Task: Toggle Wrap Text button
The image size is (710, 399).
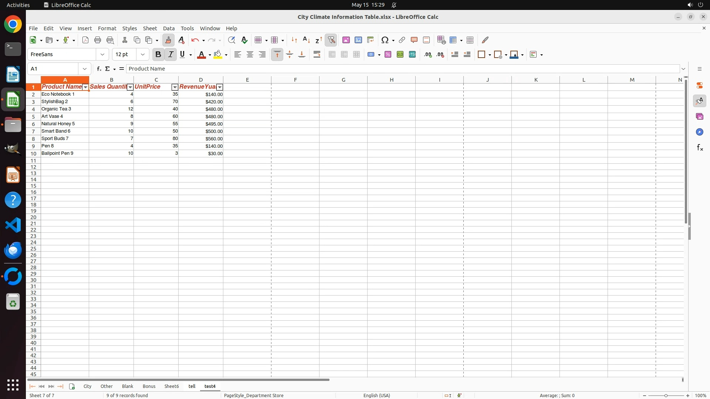Action: click(x=317, y=54)
